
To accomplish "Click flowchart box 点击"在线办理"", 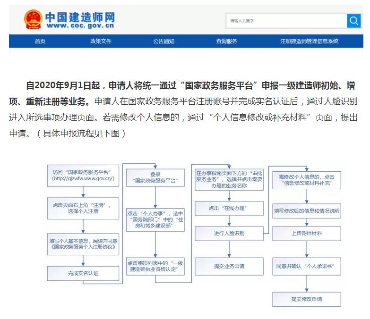I will click(x=229, y=208).
